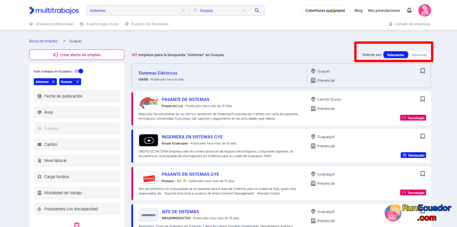Click the trash icon to clear filters

[x=77, y=225]
